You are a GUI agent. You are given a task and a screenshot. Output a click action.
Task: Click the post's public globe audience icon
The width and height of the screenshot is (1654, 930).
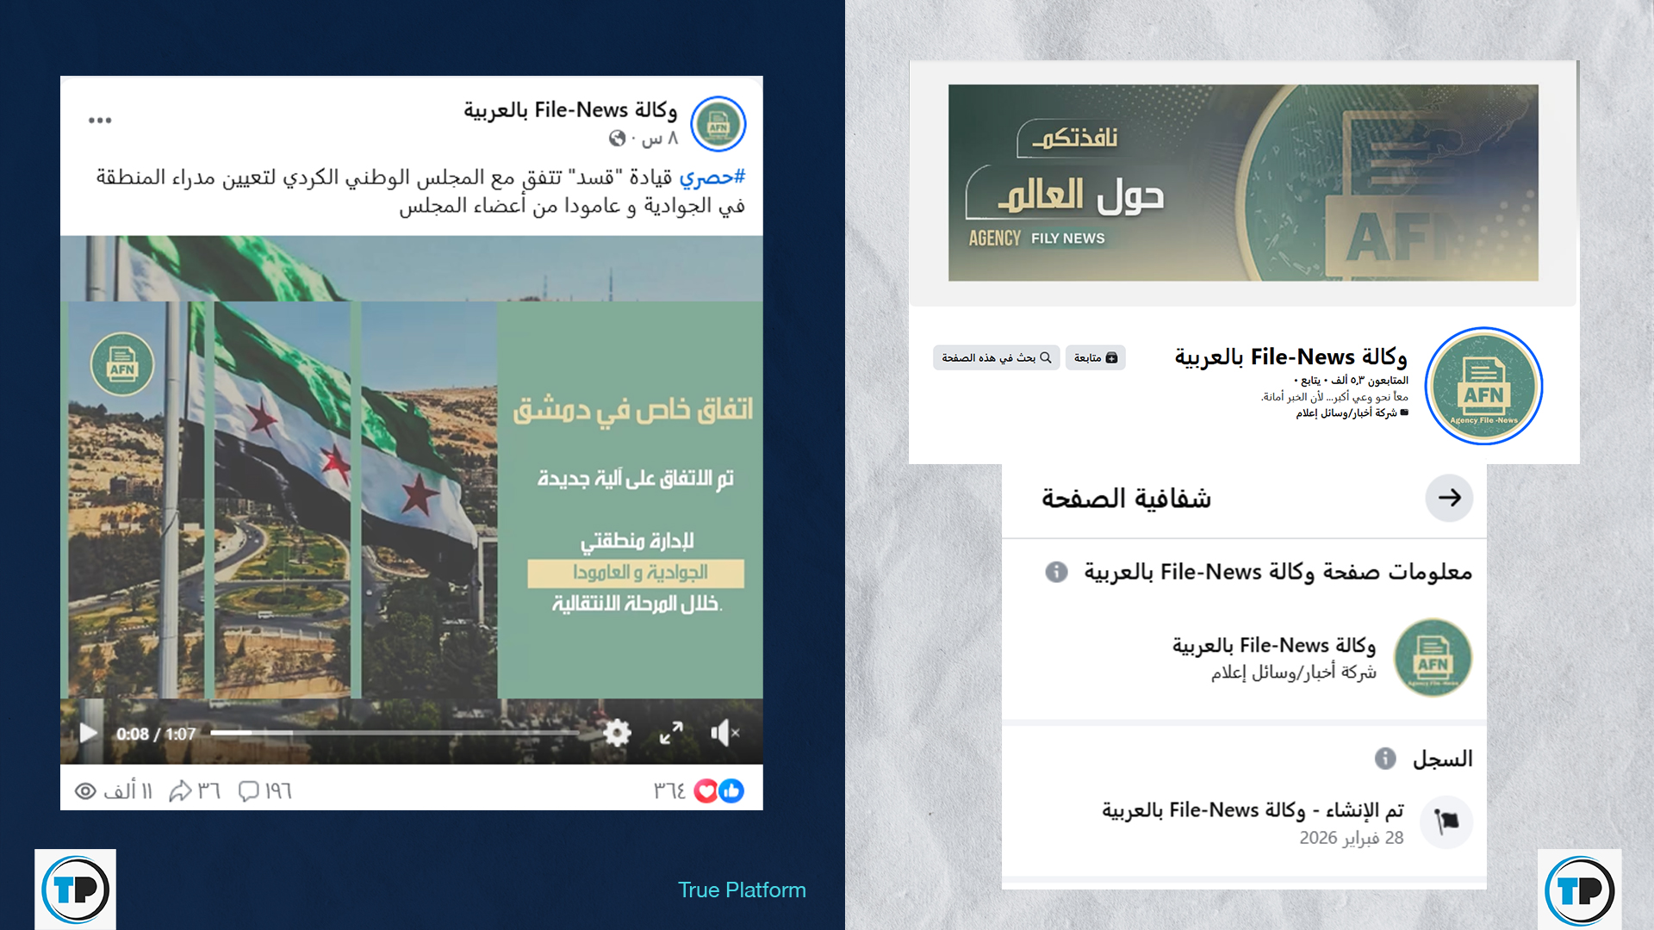pyautogui.click(x=617, y=139)
